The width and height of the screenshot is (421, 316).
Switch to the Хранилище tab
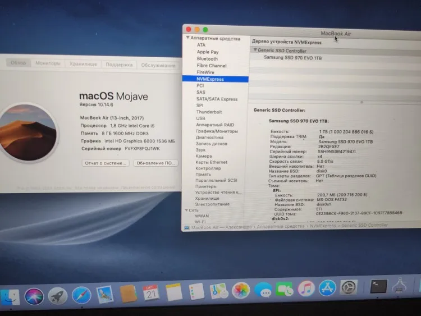tap(83, 63)
